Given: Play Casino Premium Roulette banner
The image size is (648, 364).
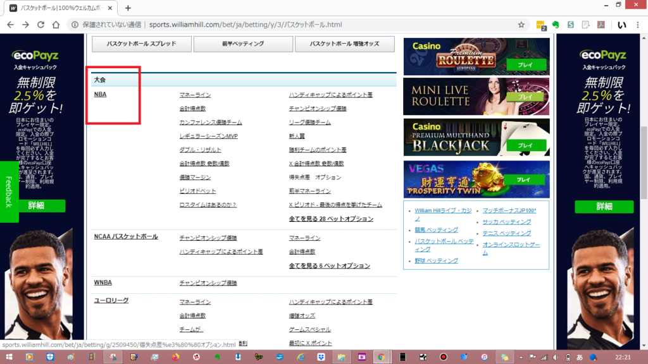Looking at the screenshot, I should point(525,65).
